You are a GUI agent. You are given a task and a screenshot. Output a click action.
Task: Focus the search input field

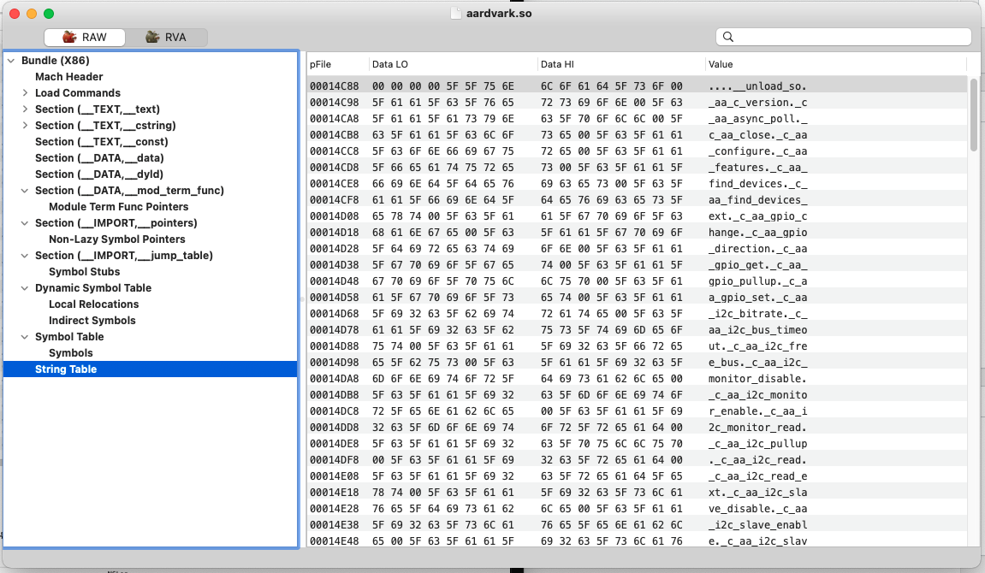click(x=844, y=37)
